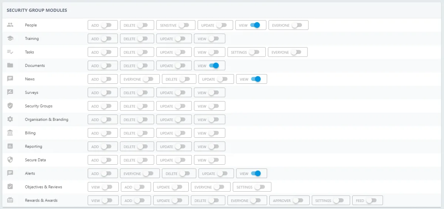The image size is (444, 209).
Task: Click the Rewards & Awards label
Action: 41,200
